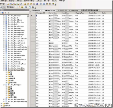
Task: Open the 工具 menu
Action: pyautogui.click(x=39, y=1)
